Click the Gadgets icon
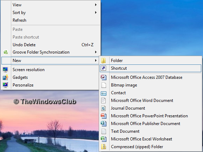 click(x=5, y=77)
